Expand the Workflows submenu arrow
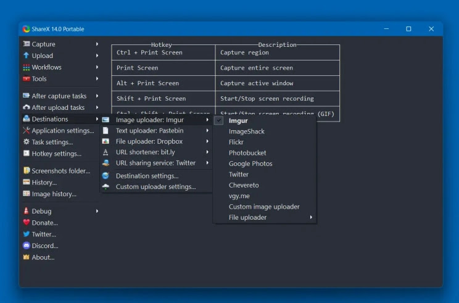 point(97,67)
